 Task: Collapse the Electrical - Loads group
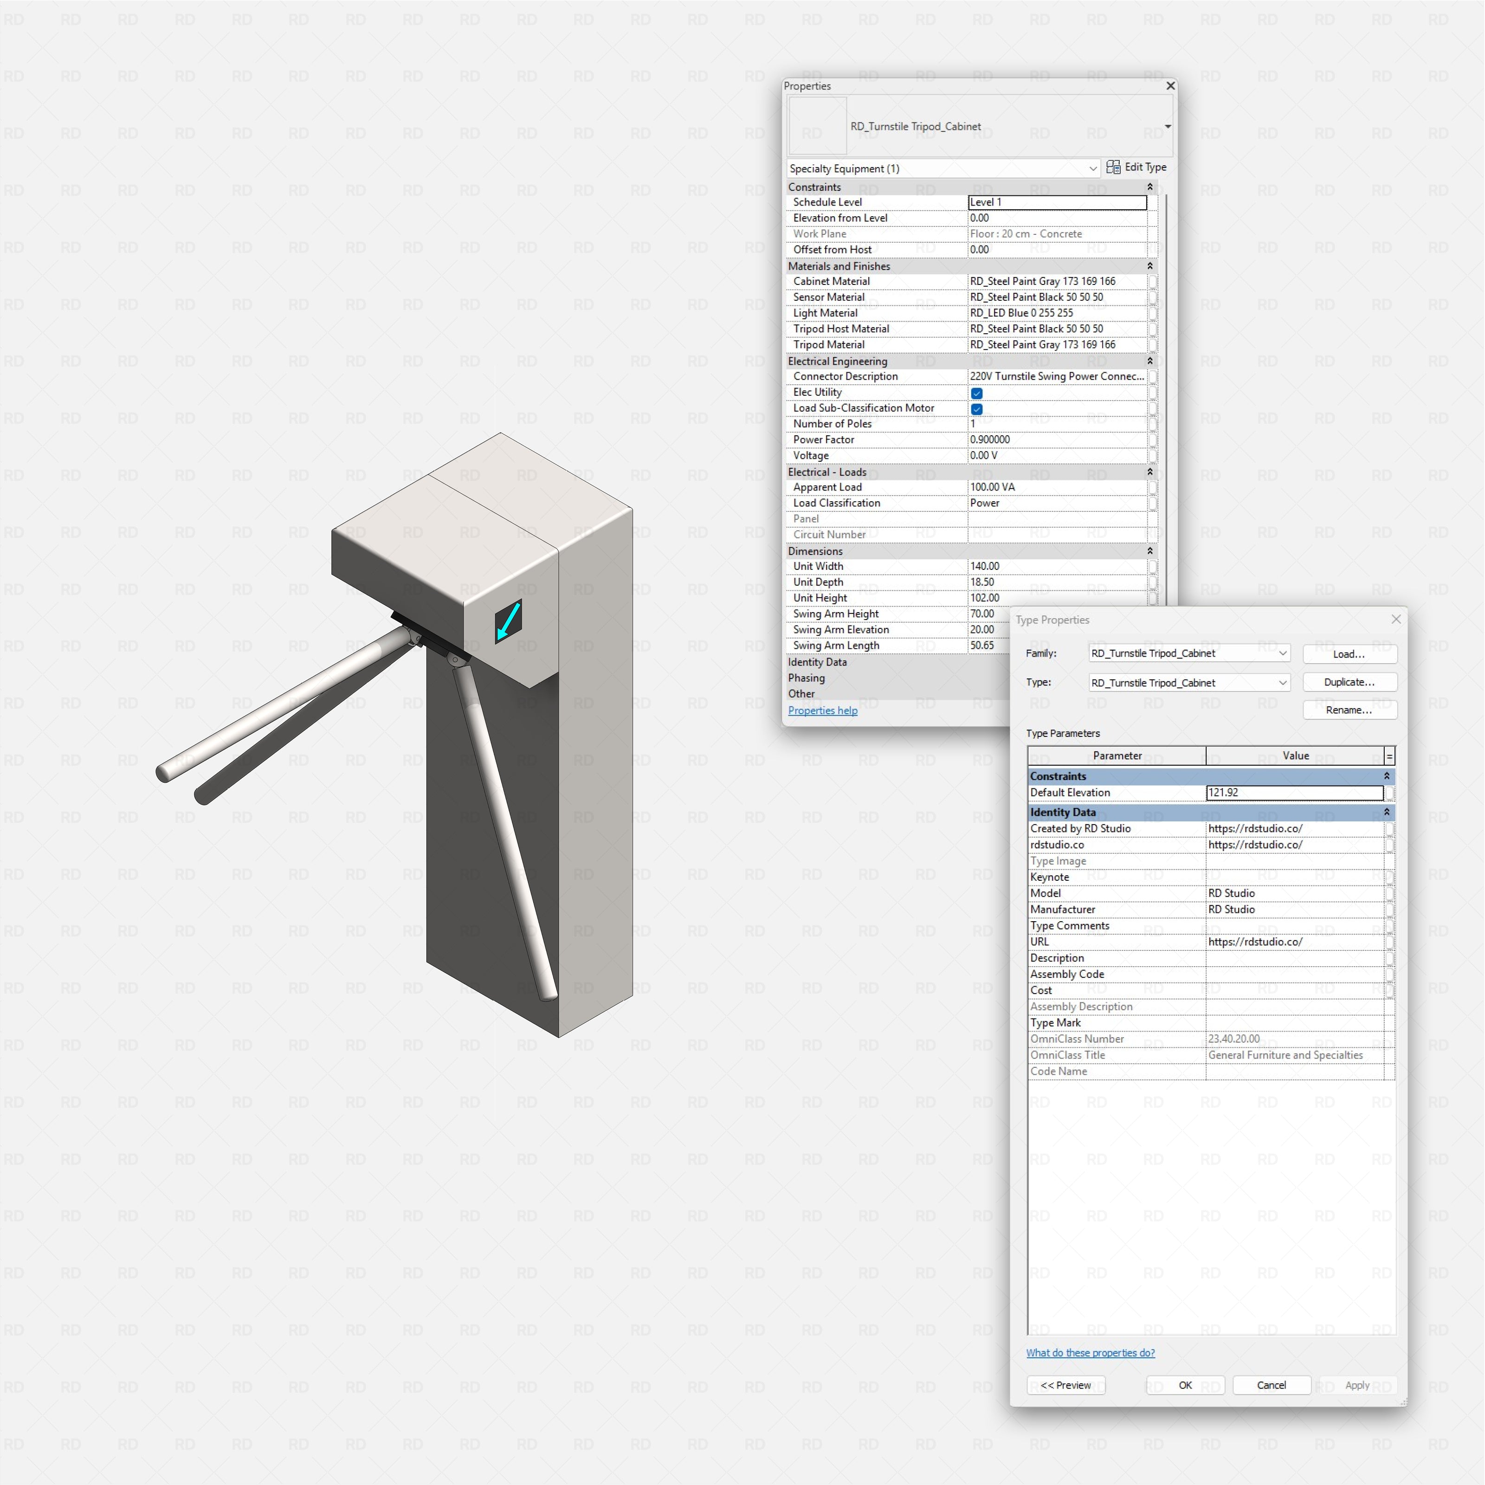tap(1150, 472)
